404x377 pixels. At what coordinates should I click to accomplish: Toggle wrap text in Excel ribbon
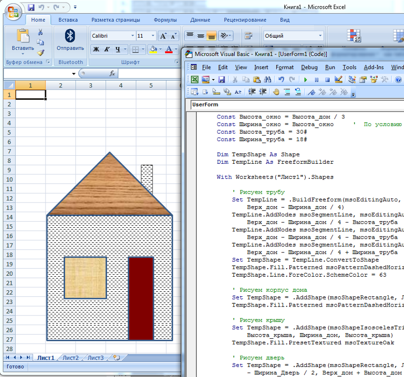click(248, 36)
